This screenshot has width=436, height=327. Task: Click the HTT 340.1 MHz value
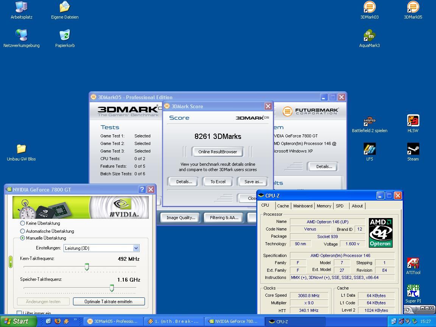(309, 310)
